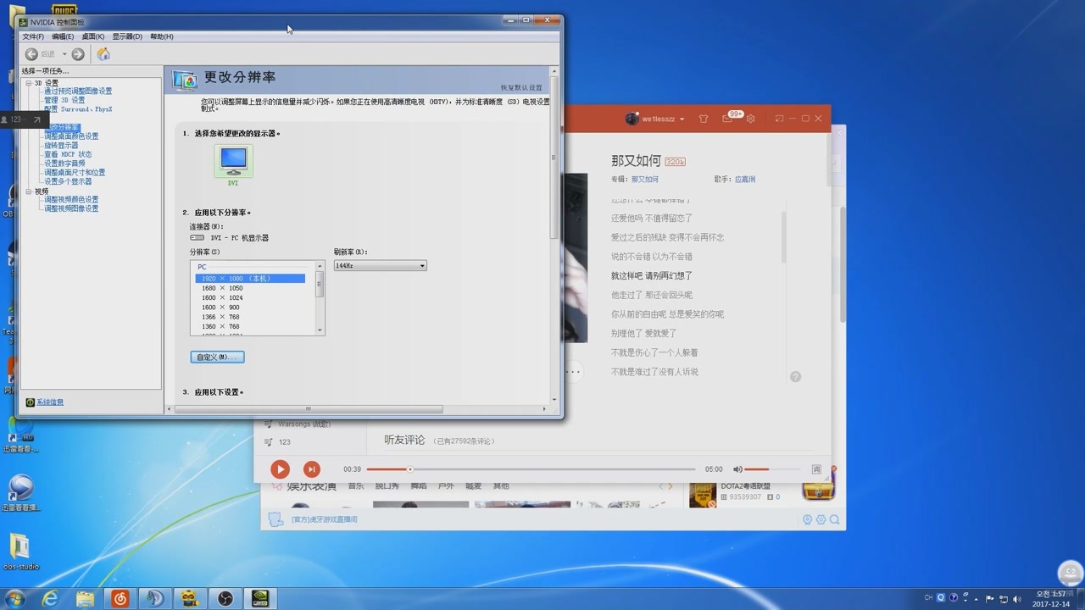This screenshot has height=610, width=1085.
Task: Open the 文件(F) menu in NVIDIA panel
Action: (33, 36)
